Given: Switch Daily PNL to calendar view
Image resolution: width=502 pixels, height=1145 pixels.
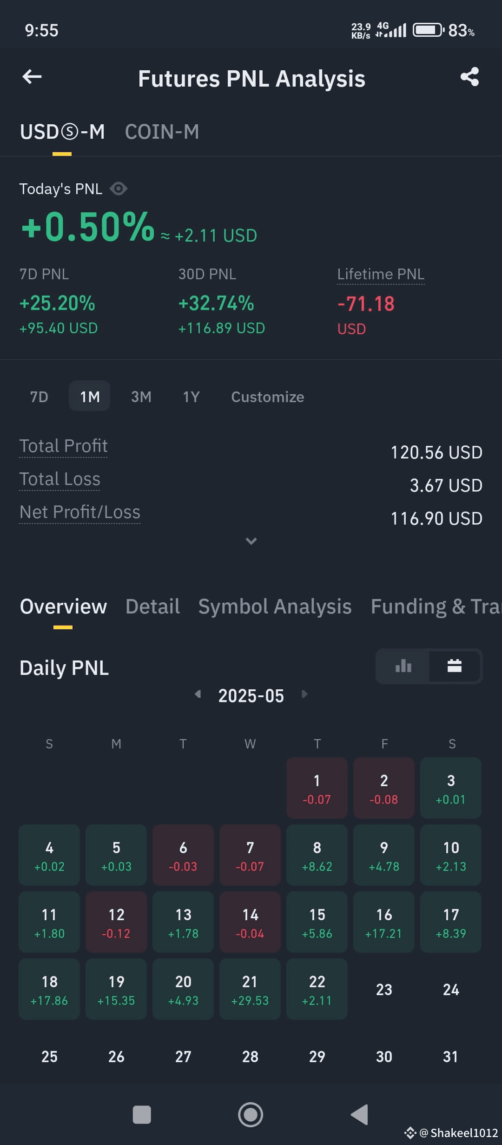Looking at the screenshot, I should click(454, 666).
